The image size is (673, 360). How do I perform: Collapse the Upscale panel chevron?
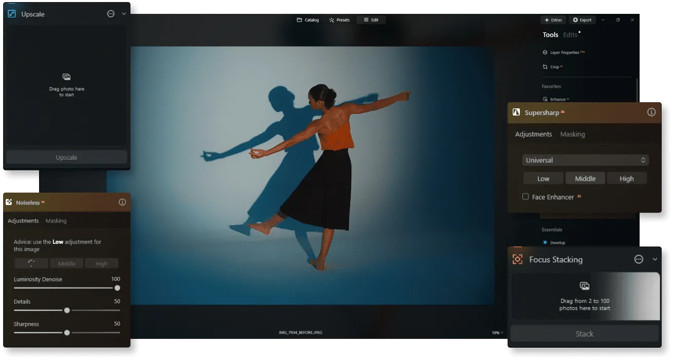(124, 14)
